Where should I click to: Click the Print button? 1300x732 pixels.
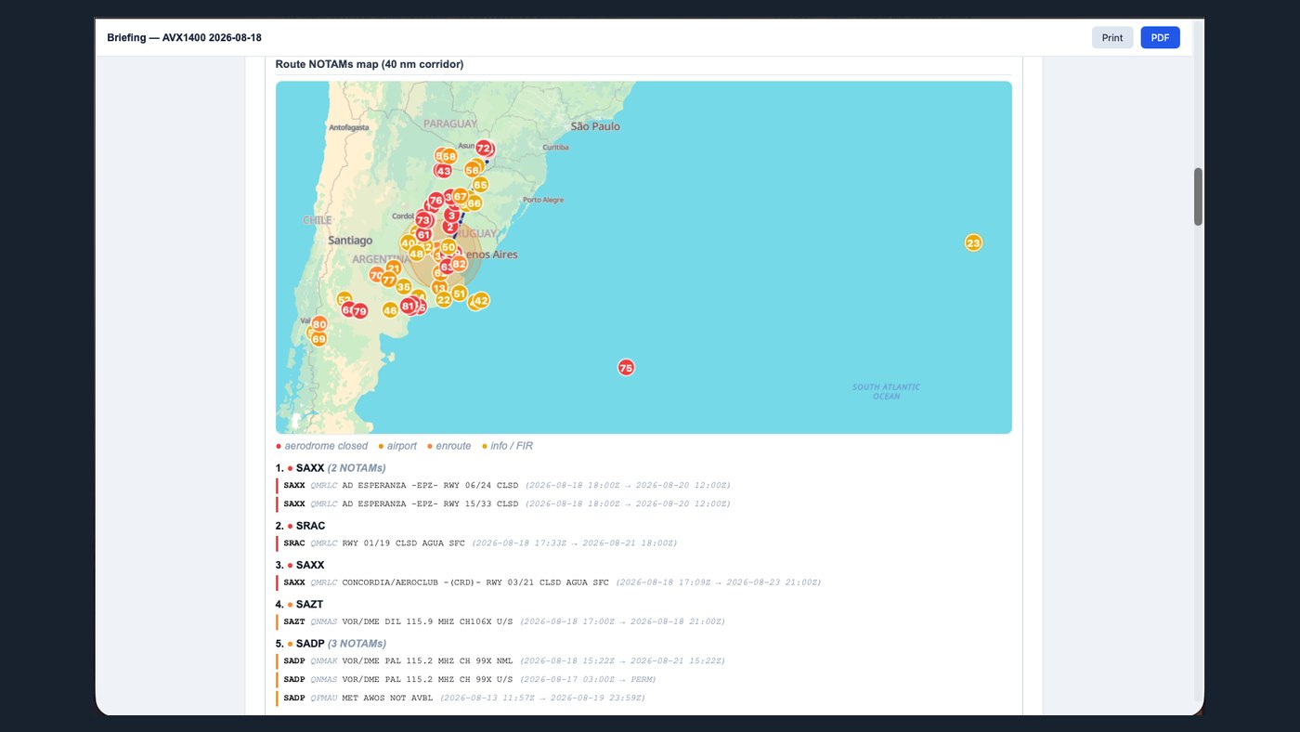coord(1112,38)
